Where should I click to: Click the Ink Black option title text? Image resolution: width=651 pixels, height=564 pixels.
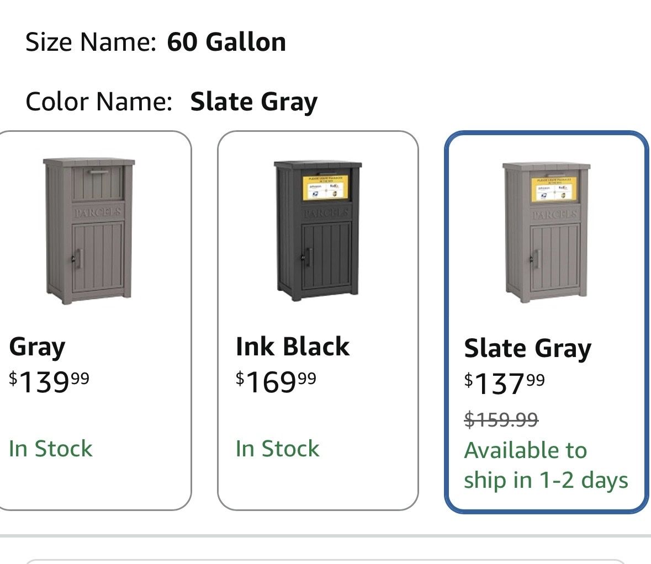point(293,346)
